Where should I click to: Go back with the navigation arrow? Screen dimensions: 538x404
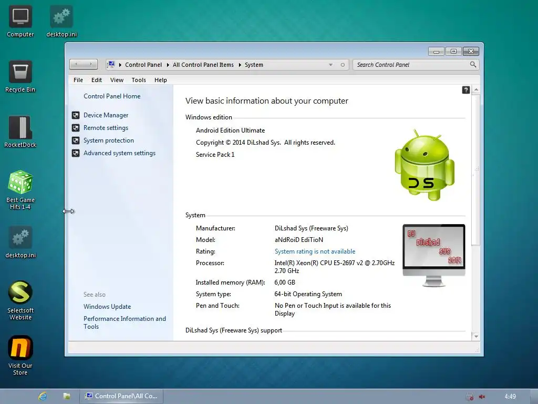(76, 64)
